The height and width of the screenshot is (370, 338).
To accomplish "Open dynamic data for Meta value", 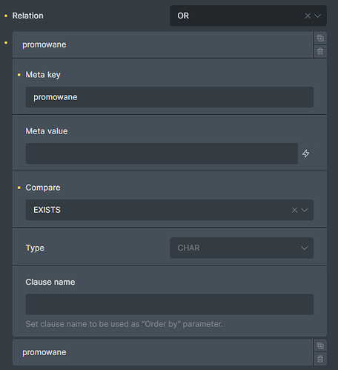I will pos(306,153).
